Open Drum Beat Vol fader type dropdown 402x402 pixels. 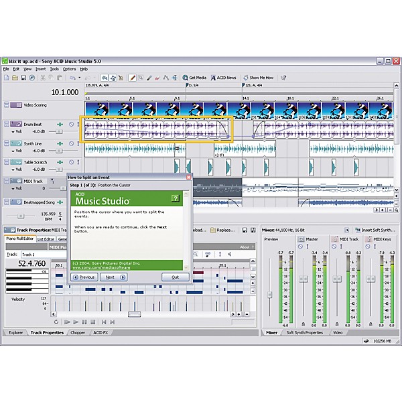pos(13,132)
